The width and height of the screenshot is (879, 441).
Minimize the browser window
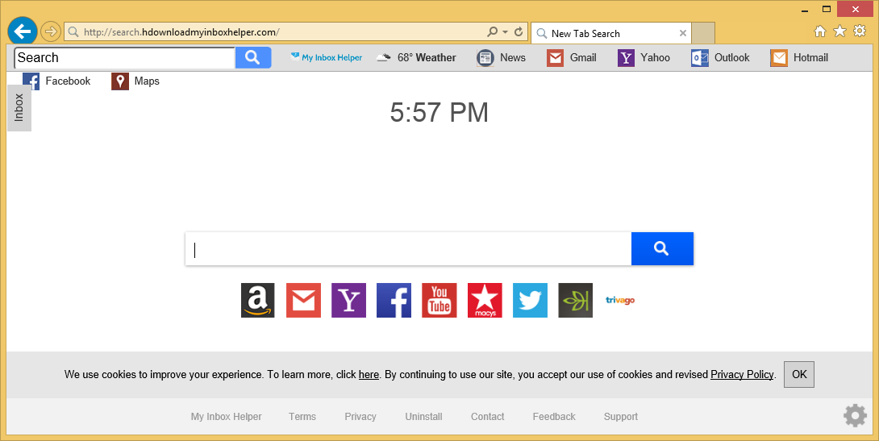coord(805,10)
